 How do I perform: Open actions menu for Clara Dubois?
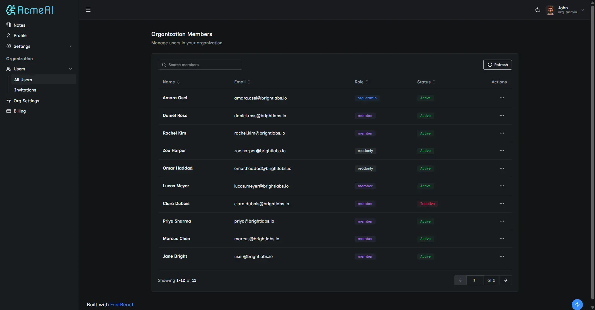pos(502,204)
